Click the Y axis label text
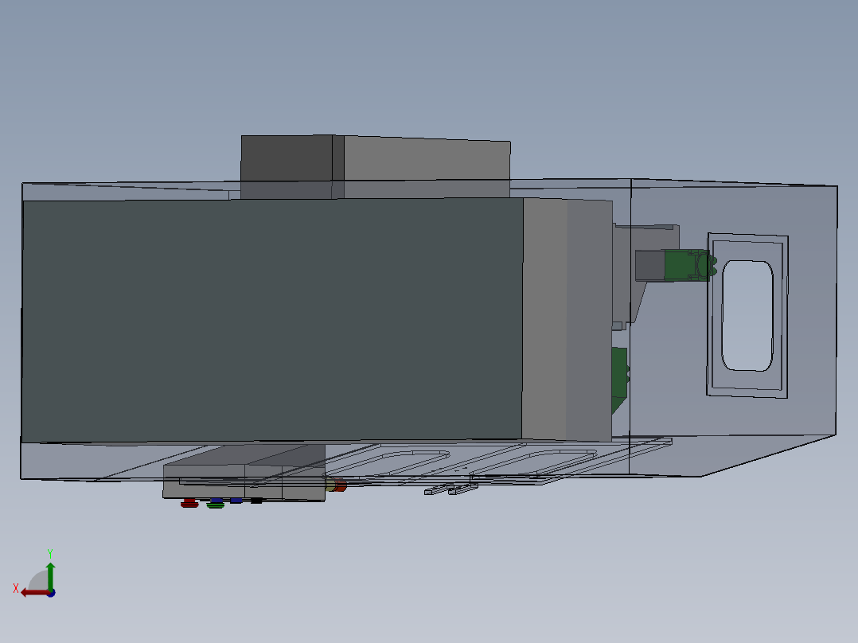 [50, 552]
